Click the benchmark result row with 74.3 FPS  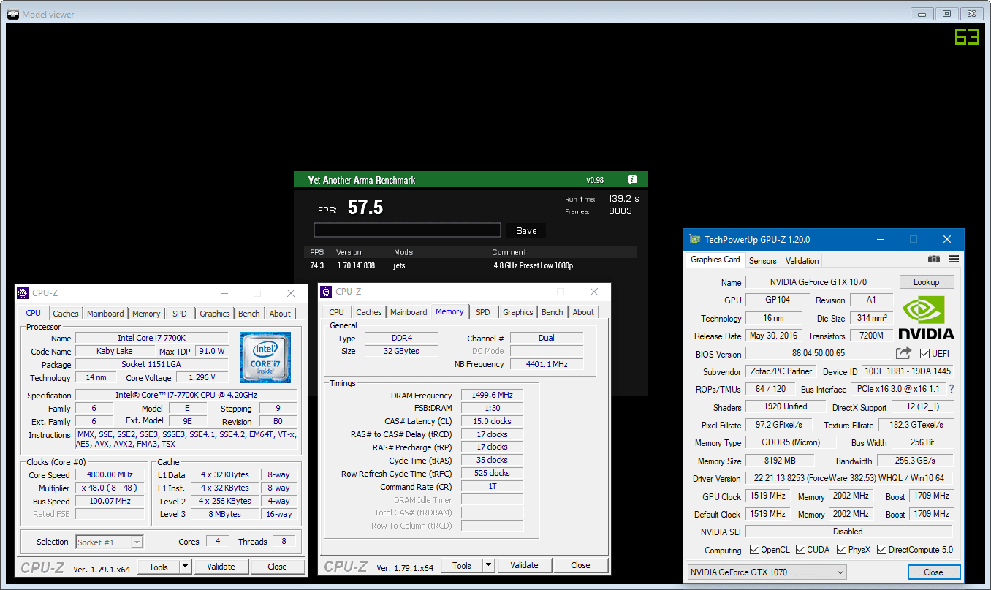[x=472, y=266]
